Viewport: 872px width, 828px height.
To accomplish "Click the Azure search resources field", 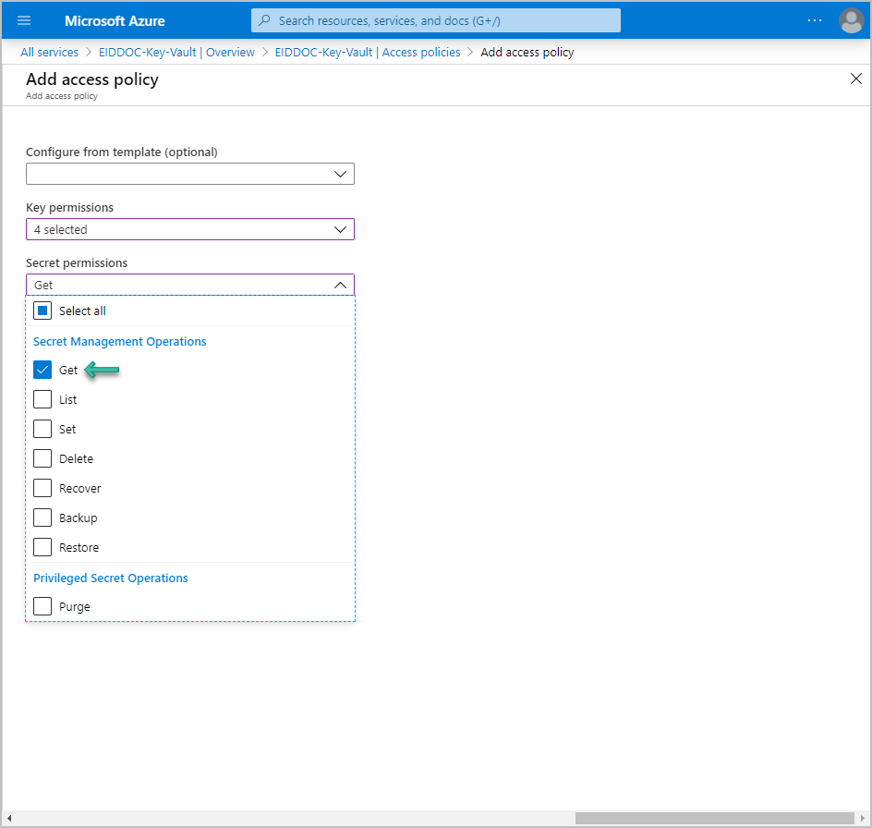I will click(x=443, y=20).
